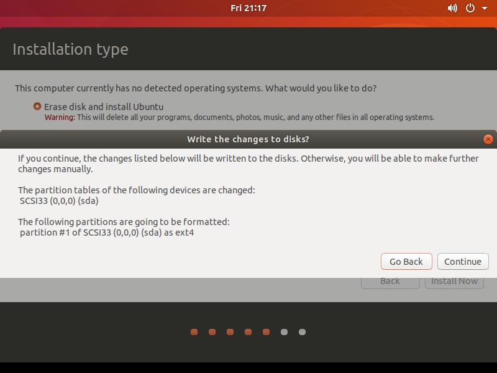Click the Warning text about deleting files
Screen dimensions: 497x373
[239, 117]
